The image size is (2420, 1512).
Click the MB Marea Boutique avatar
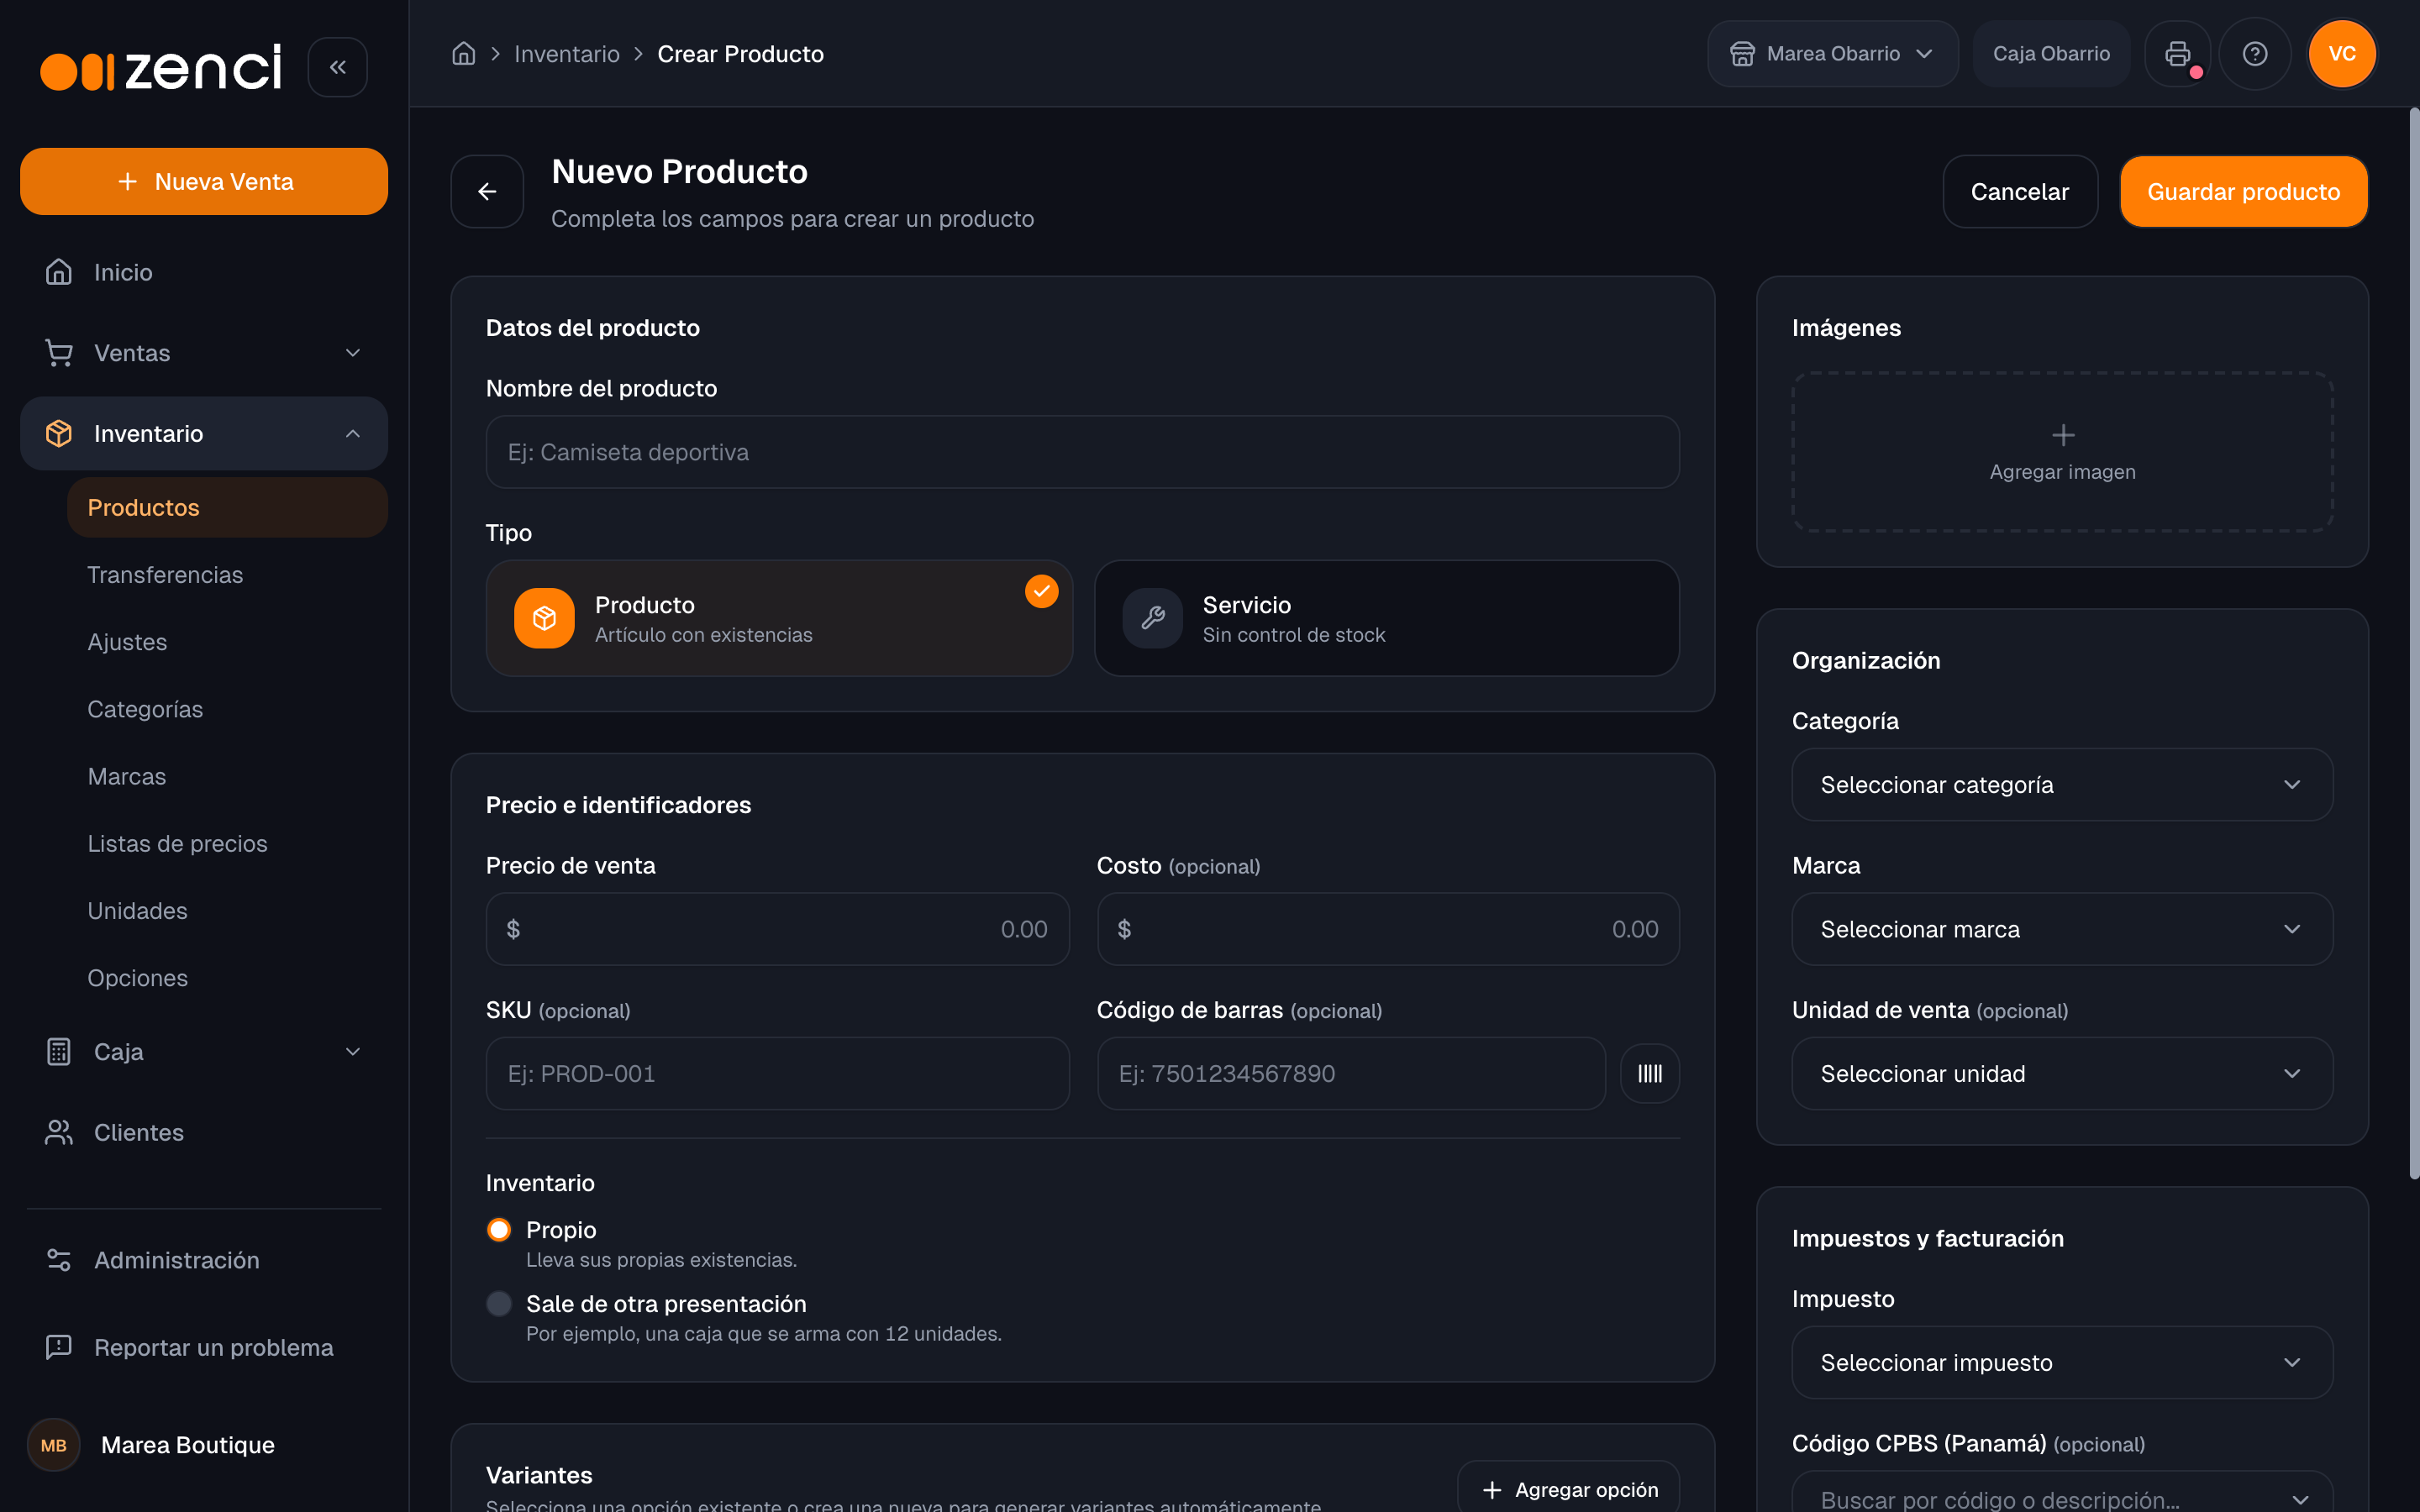tap(54, 1445)
